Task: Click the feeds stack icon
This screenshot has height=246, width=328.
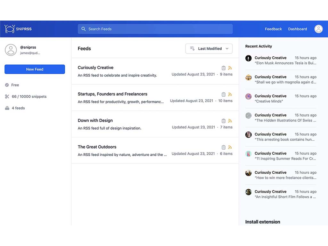Action: point(7,108)
